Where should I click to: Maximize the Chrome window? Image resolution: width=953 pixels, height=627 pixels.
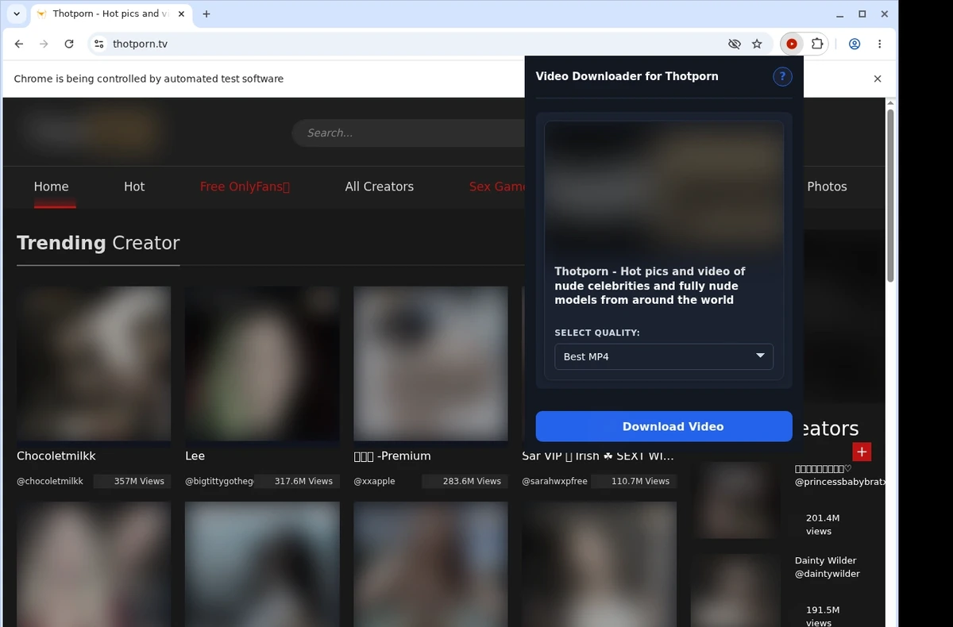(x=862, y=14)
